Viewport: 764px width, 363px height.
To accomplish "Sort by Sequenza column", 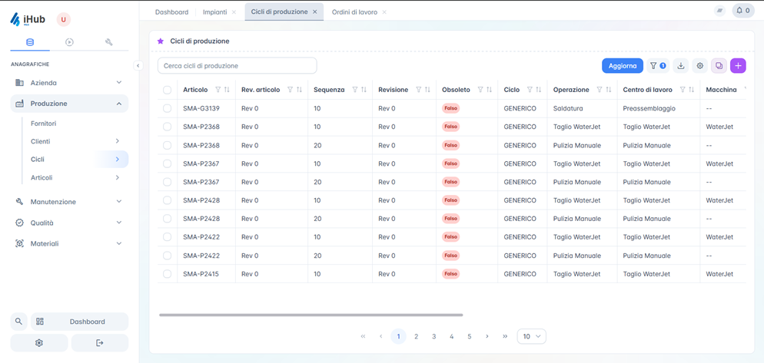I will coord(364,90).
